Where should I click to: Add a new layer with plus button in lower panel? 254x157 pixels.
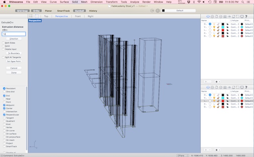click(x=206, y=150)
